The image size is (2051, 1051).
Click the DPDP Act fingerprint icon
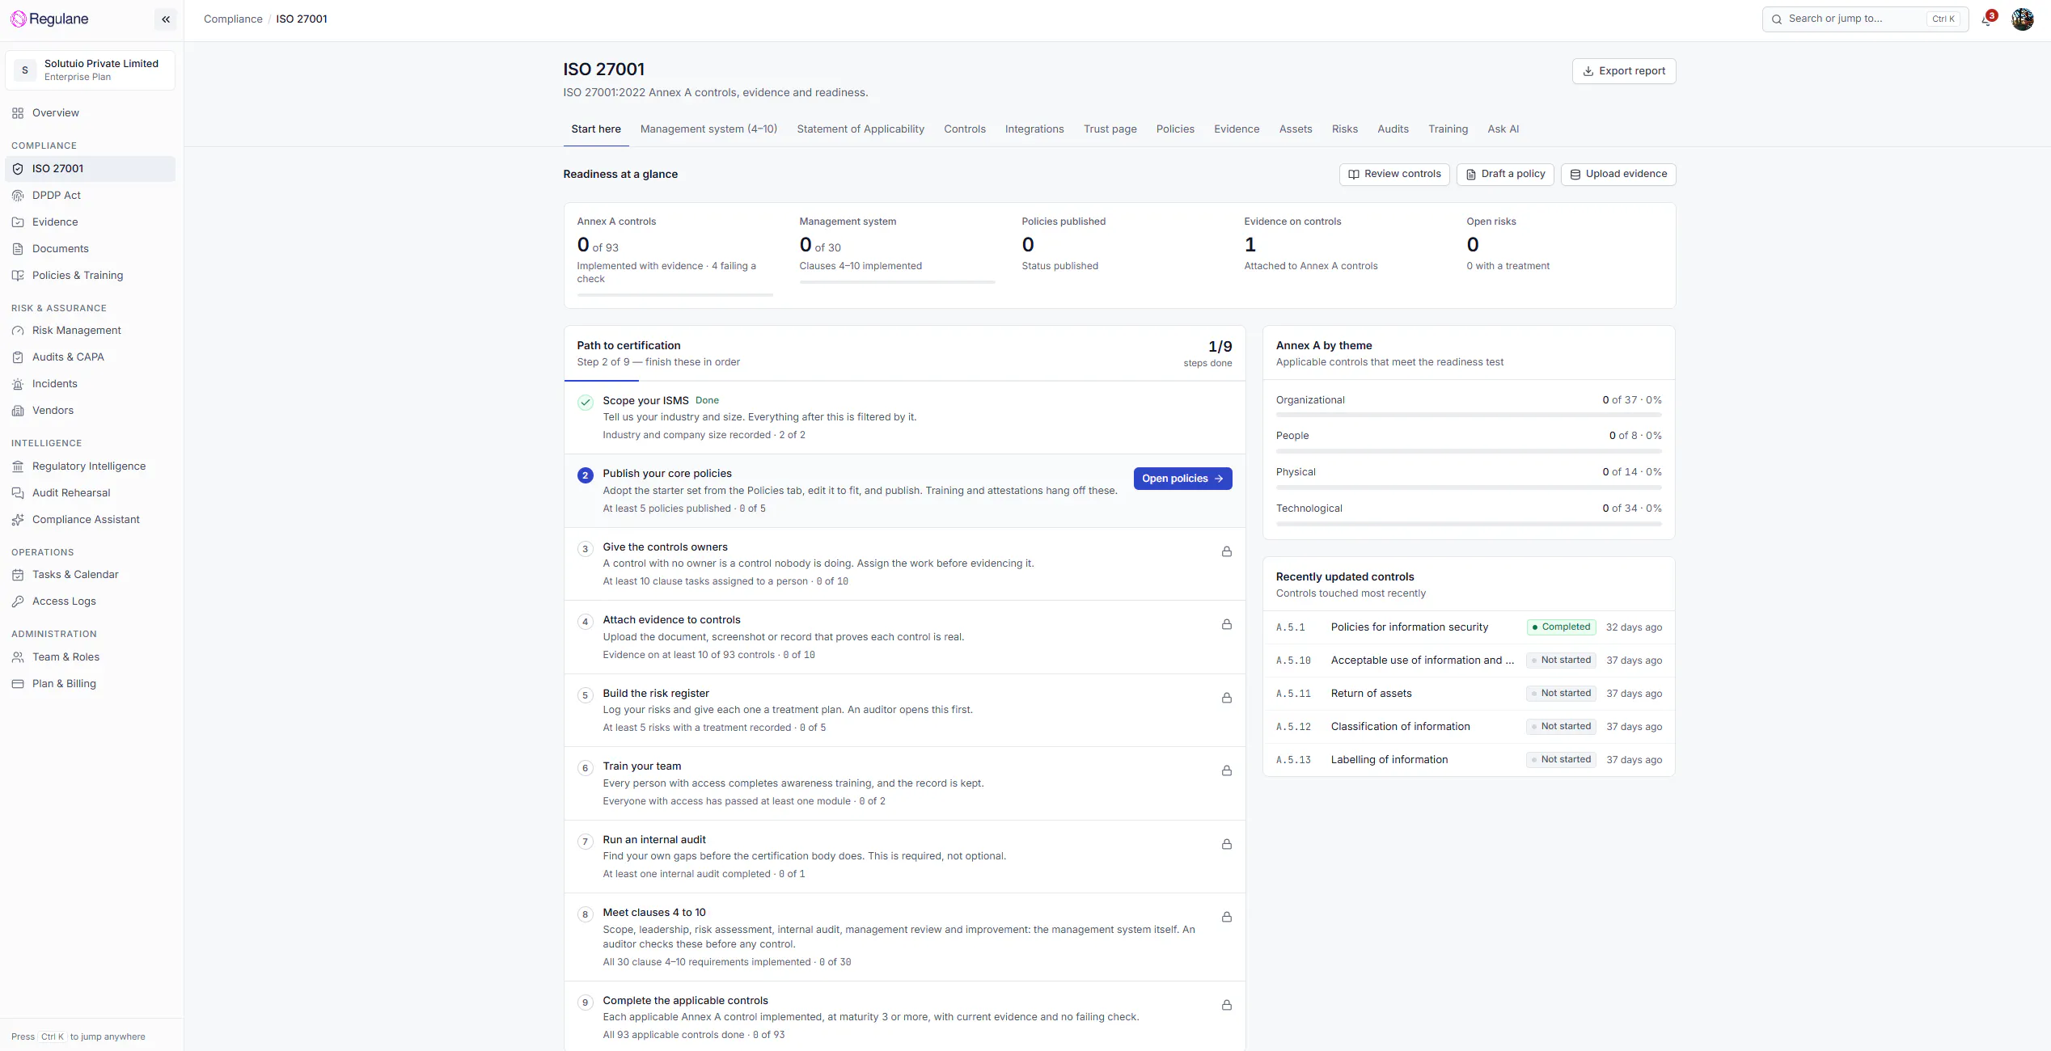click(18, 196)
